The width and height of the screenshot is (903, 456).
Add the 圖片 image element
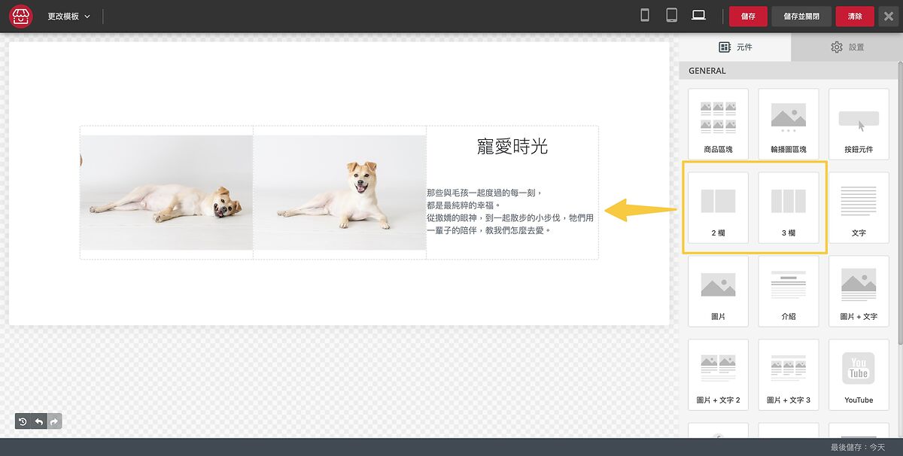pyautogui.click(x=718, y=291)
